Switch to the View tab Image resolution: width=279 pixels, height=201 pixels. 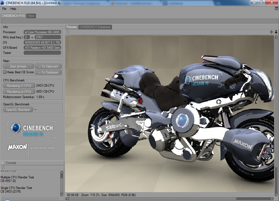(x=31, y=16)
